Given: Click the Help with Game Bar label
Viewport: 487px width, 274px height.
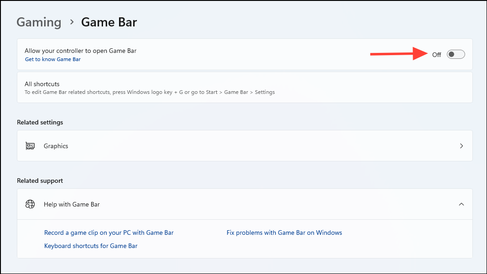Looking at the screenshot, I should (x=72, y=204).
